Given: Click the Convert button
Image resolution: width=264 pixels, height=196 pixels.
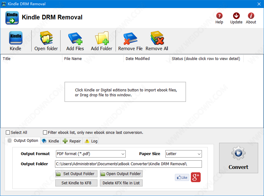Looking at the screenshot, I should click(x=238, y=158).
